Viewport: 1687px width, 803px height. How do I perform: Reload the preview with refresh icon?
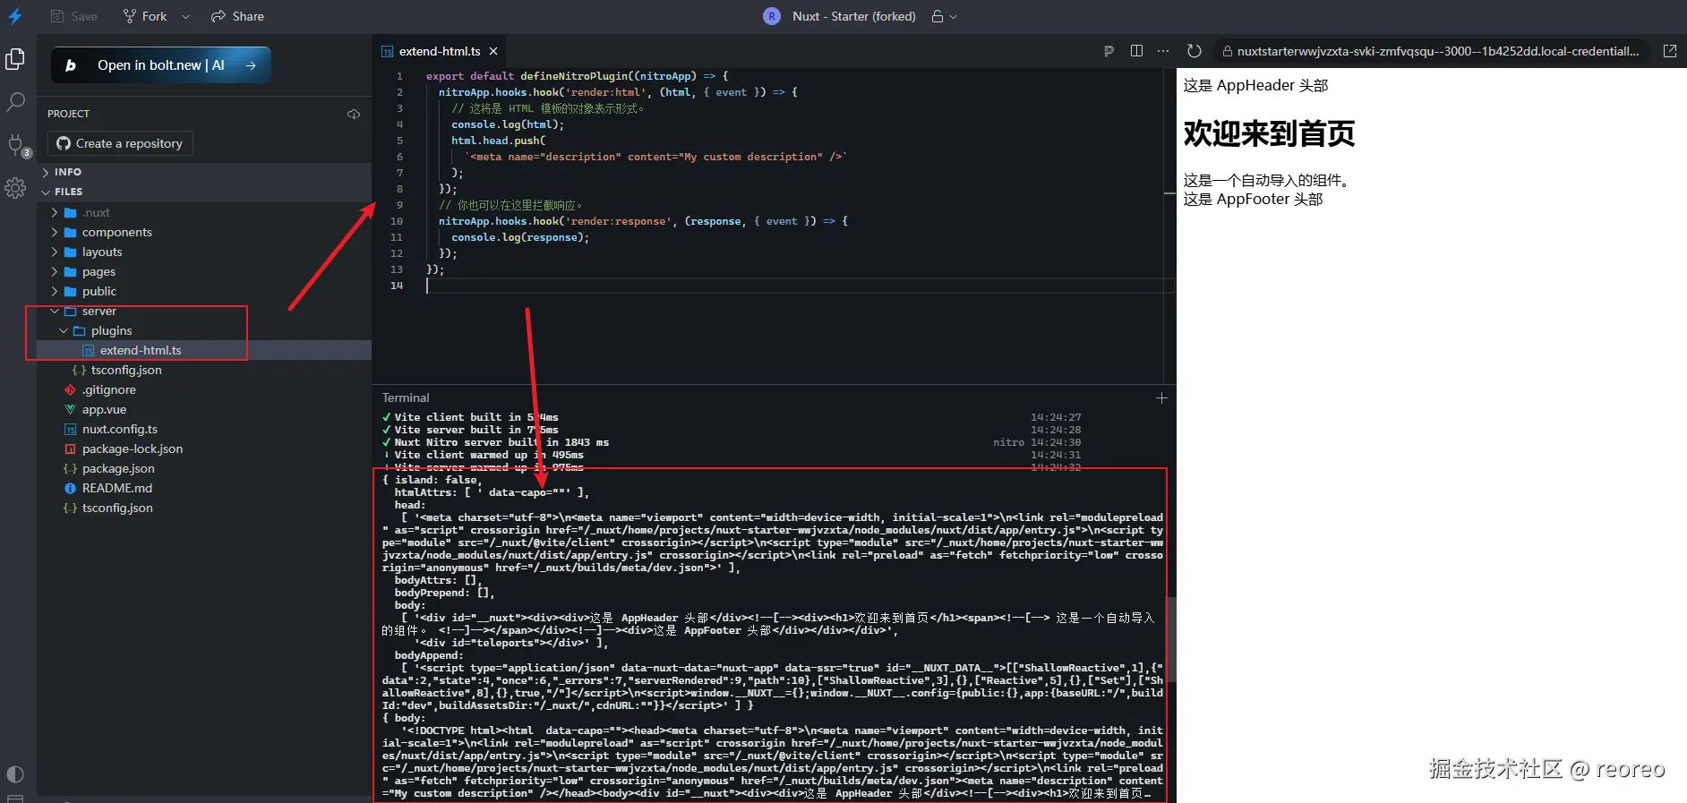[x=1194, y=51]
